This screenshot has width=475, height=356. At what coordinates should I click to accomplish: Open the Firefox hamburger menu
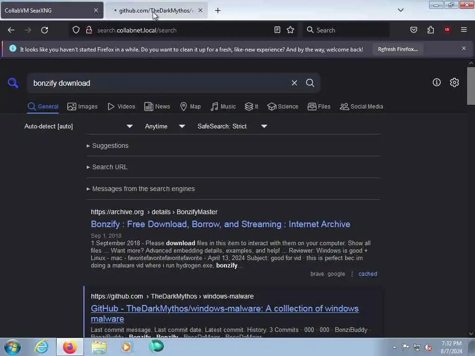[464, 30]
